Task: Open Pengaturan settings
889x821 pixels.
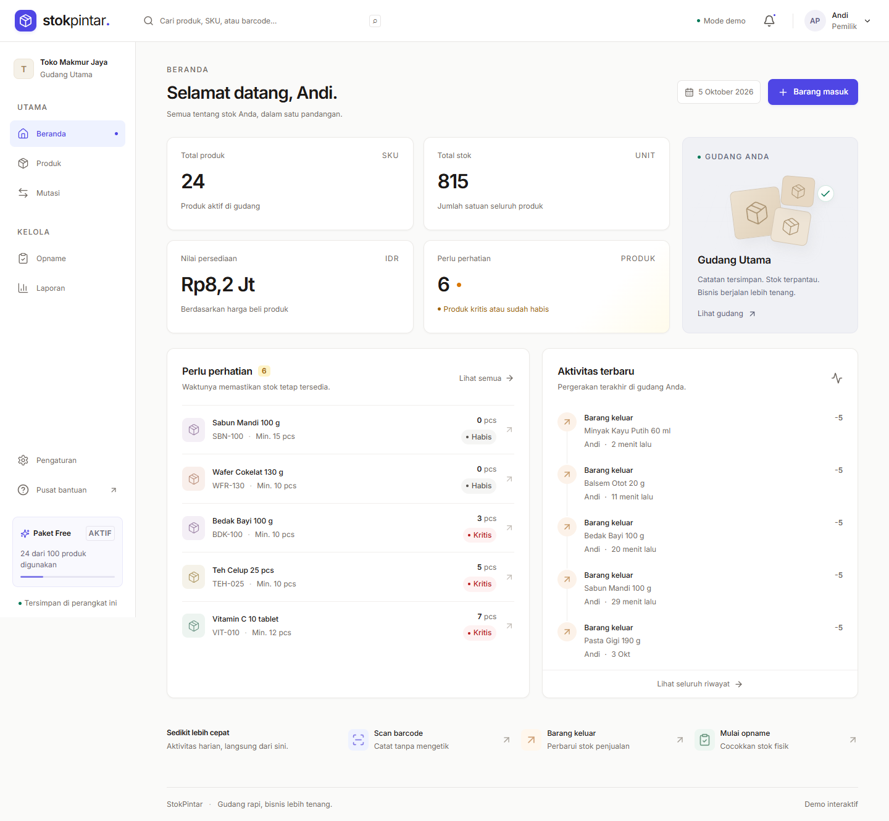Action: pyautogui.click(x=68, y=461)
